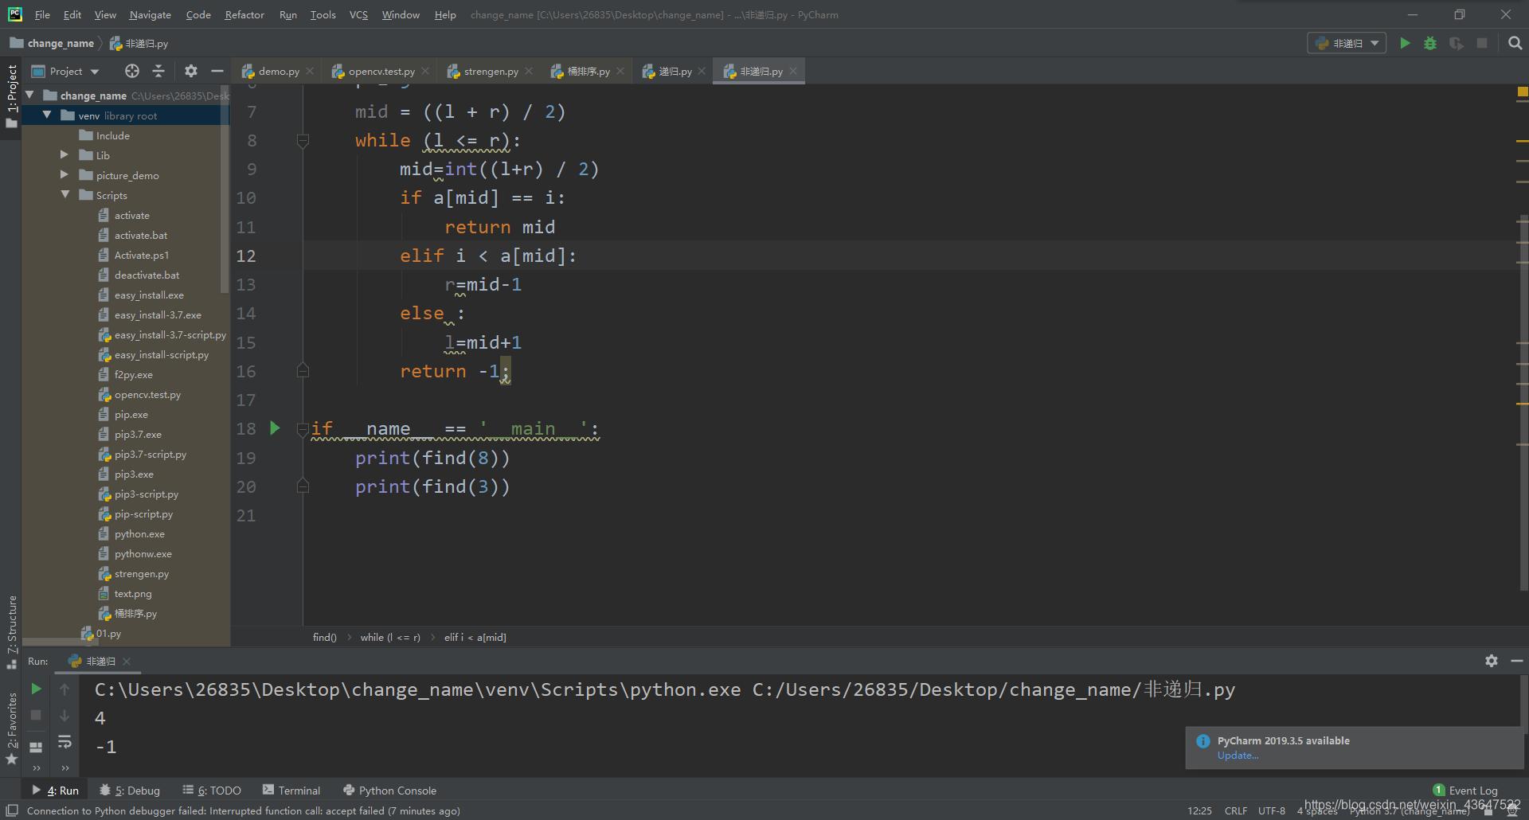Viewport: 1529px width, 820px height.
Task: Click the up stack trace arrow
Action: point(65,689)
